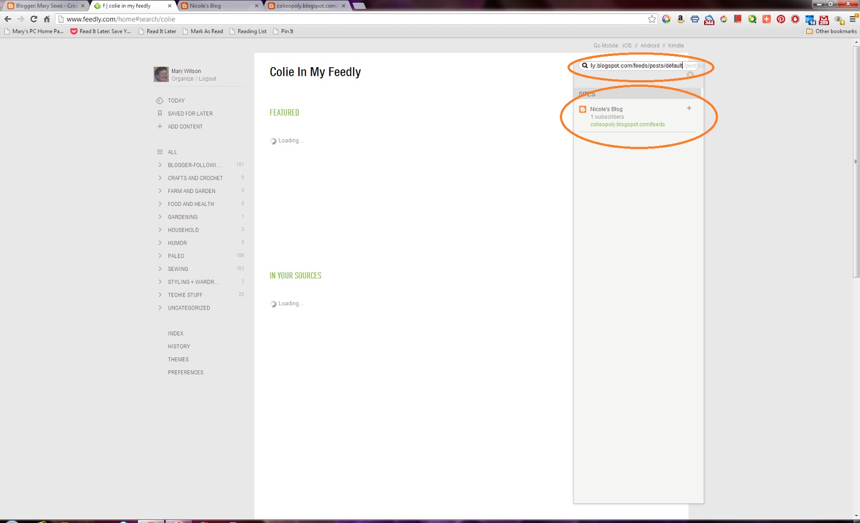Click the Saved For Later bookmark icon
The height and width of the screenshot is (523, 860).
click(x=160, y=113)
